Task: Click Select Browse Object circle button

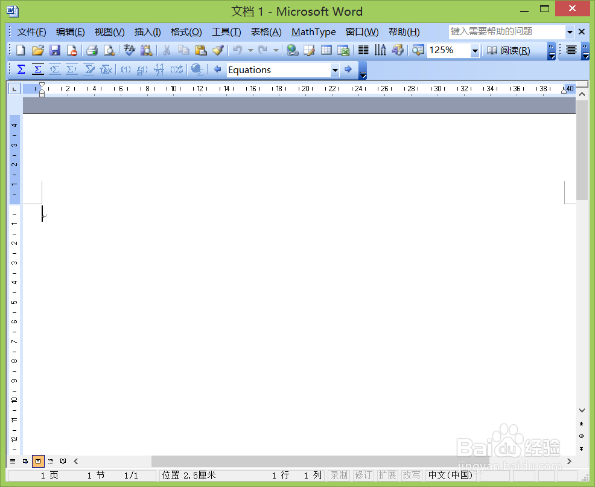Action: click(x=581, y=436)
